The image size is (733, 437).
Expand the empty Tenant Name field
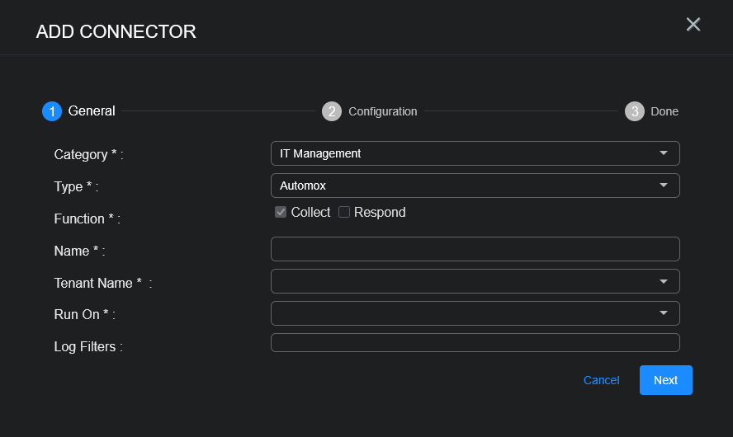click(462, 281)
